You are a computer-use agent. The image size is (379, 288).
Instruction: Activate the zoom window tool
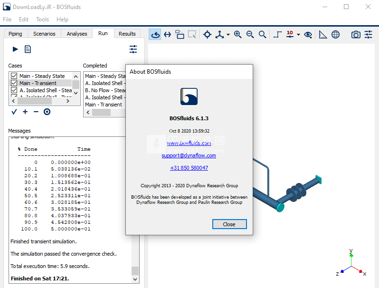click(x=180, y=35)
